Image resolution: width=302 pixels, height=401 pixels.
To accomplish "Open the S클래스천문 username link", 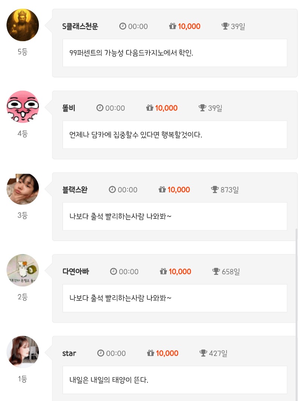I will click(x=80, y=26).
